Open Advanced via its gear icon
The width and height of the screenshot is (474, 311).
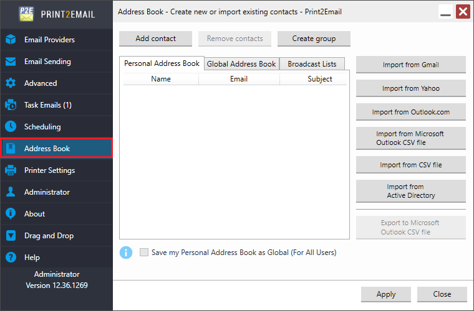pos(11,83)
